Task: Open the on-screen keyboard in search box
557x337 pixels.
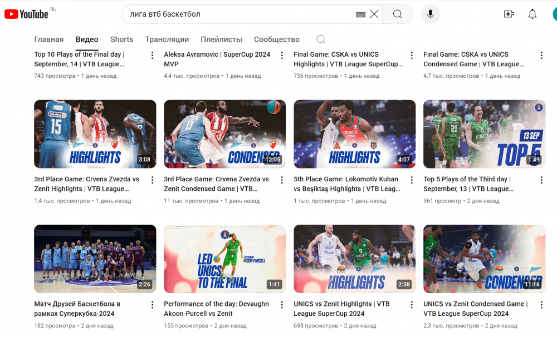Action: [360, 14]
